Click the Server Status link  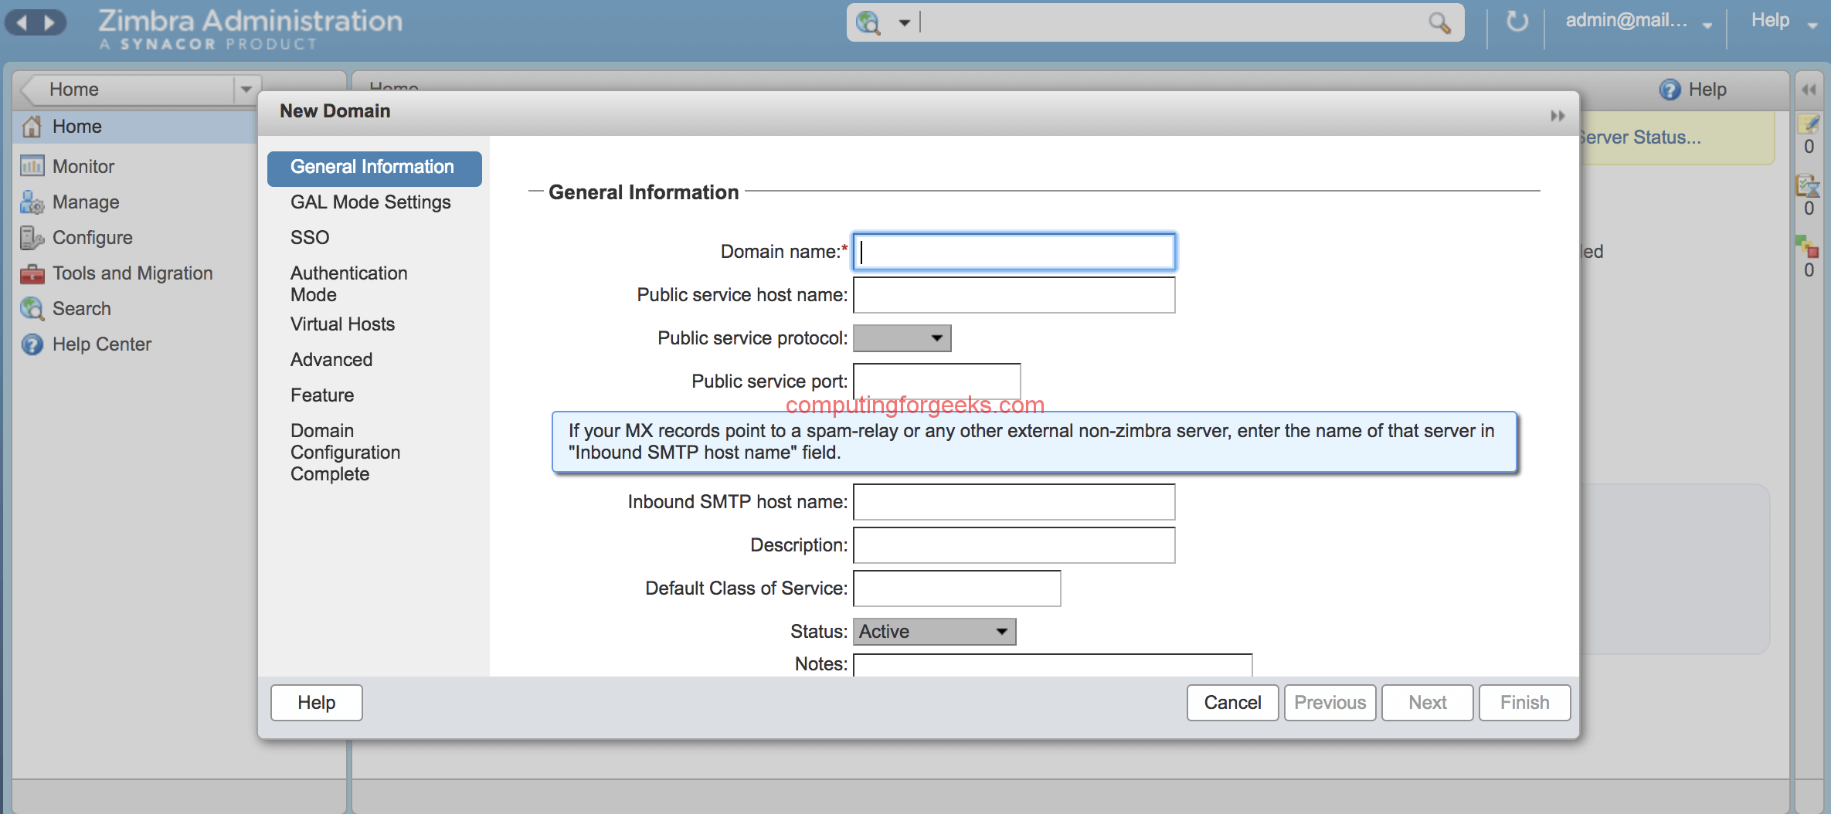pos(1640,137)
